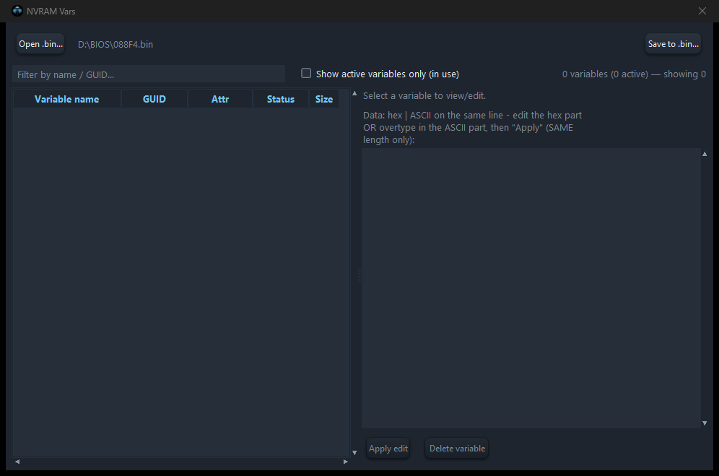
Task: Click data editor scroll up arrow
Action: pos(705,155)
